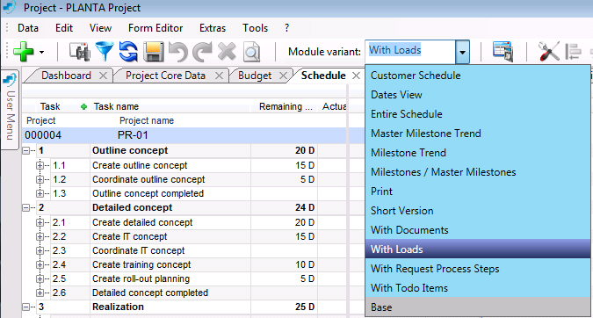Click the Module variant field With Loads
The image size is (593, 318).
410,52
